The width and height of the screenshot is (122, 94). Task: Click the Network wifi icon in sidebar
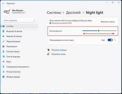pos(3,36)
